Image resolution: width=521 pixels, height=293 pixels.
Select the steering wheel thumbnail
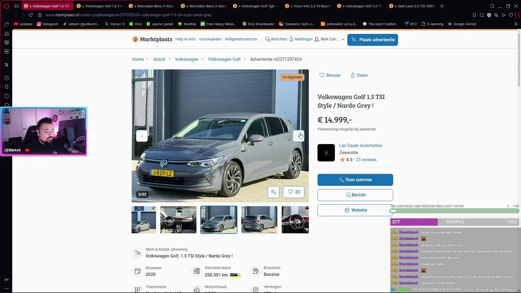(x=295, y=220)
